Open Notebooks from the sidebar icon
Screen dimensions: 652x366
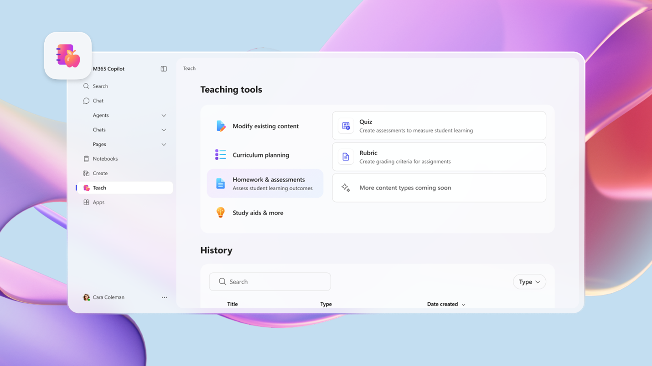click(87, 158)
